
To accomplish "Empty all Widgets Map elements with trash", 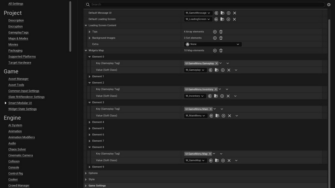I will [221, 51].
